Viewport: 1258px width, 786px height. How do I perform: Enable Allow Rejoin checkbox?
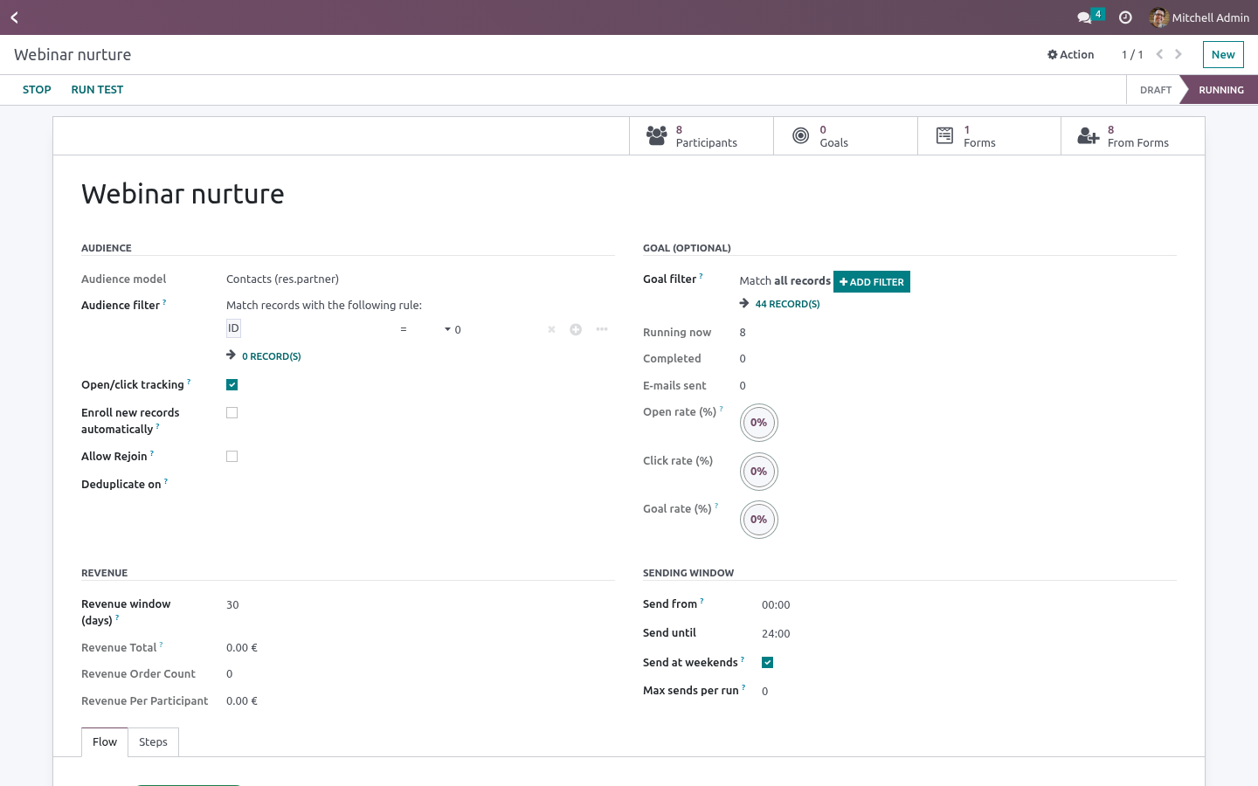[x=232, y=456]
